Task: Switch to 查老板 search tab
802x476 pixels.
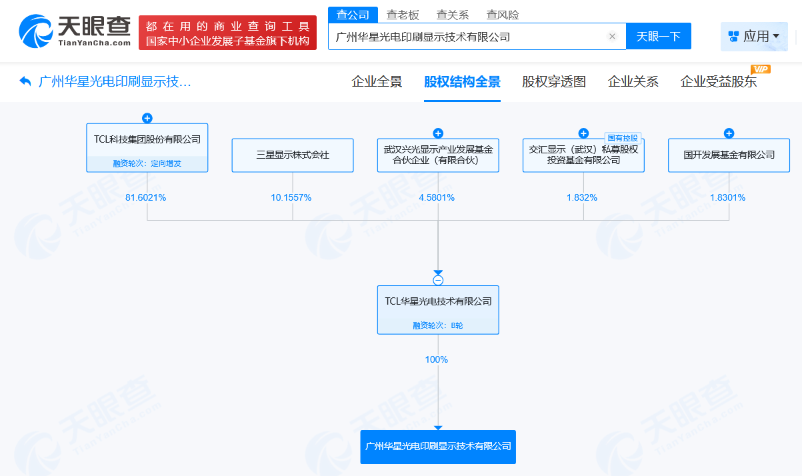Action: 403,15
